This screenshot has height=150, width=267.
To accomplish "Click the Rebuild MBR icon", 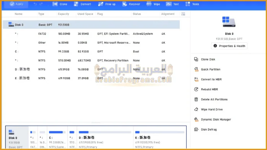I will pyautogui.click(x=196, y=89).
